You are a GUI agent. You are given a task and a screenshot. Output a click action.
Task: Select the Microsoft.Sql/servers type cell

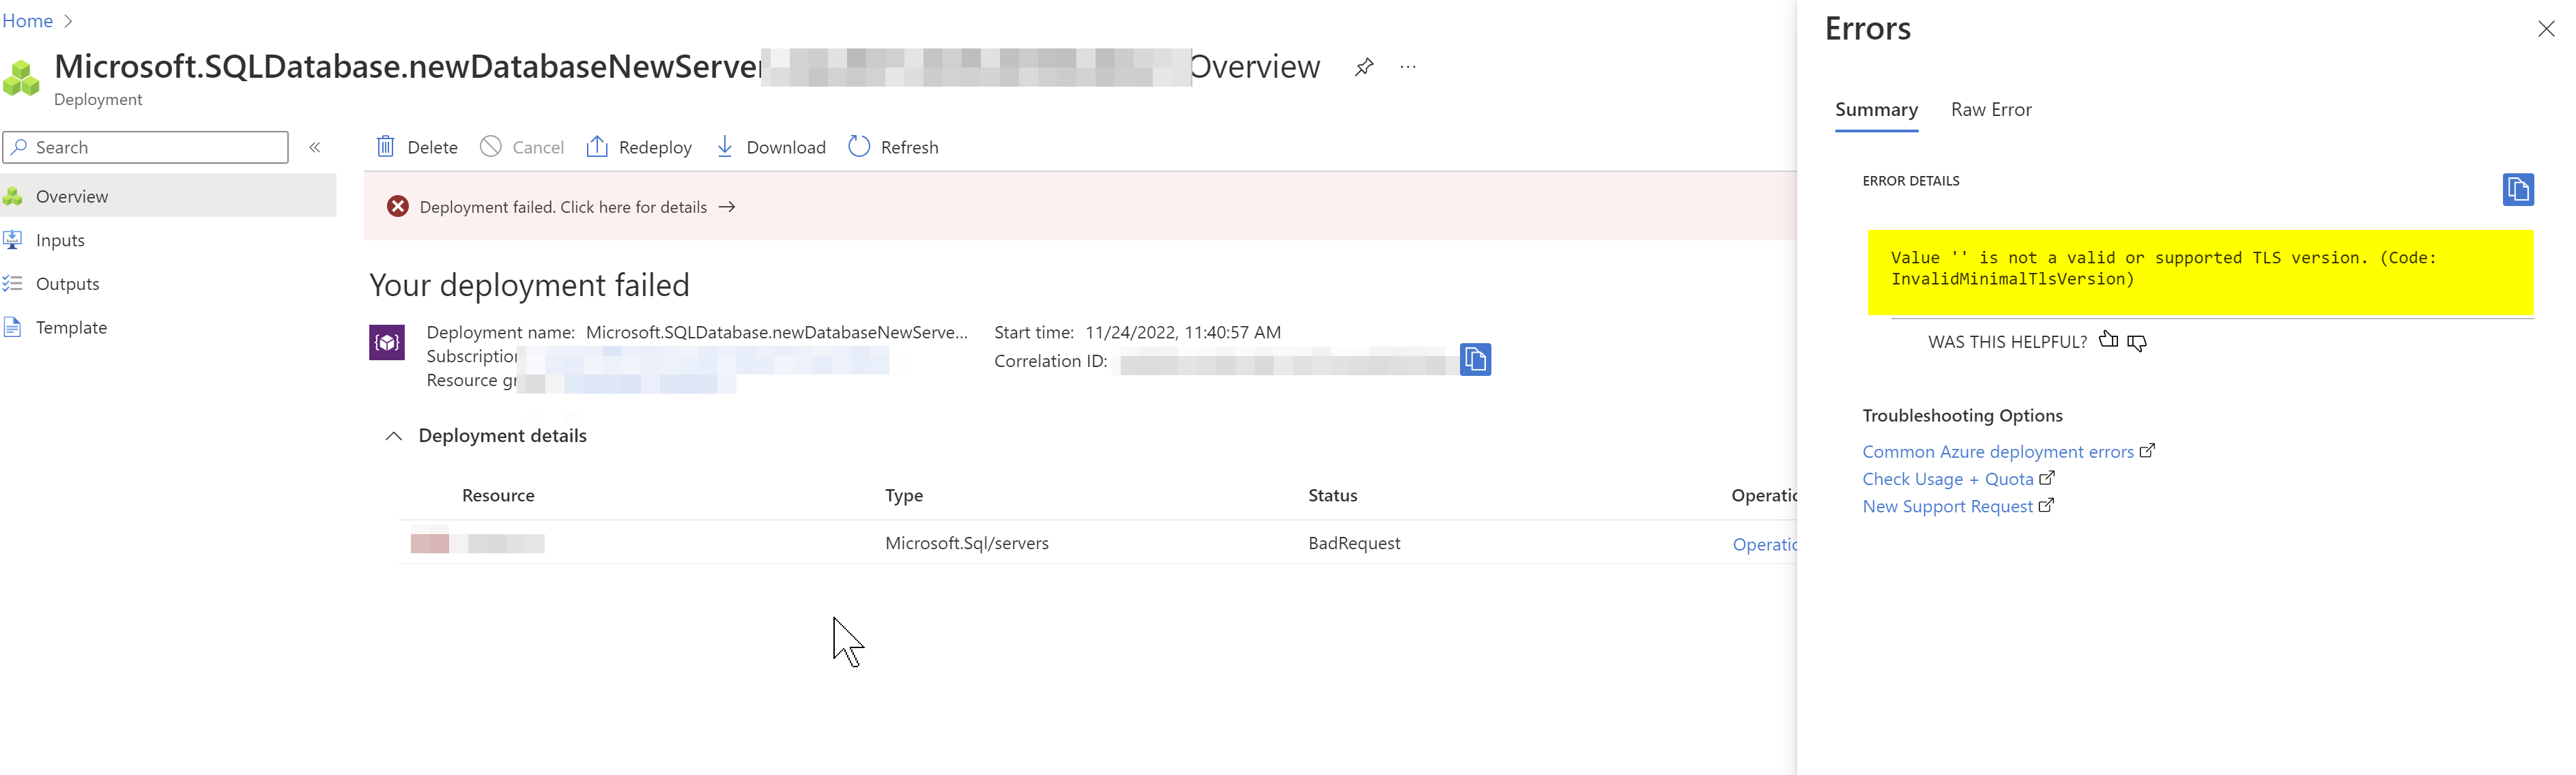click(967, 544)
